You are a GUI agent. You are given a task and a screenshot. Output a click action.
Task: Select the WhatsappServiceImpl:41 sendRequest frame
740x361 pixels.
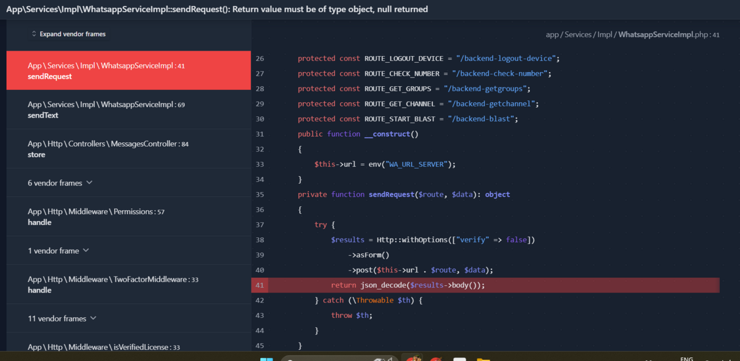[x=129, y=71]
